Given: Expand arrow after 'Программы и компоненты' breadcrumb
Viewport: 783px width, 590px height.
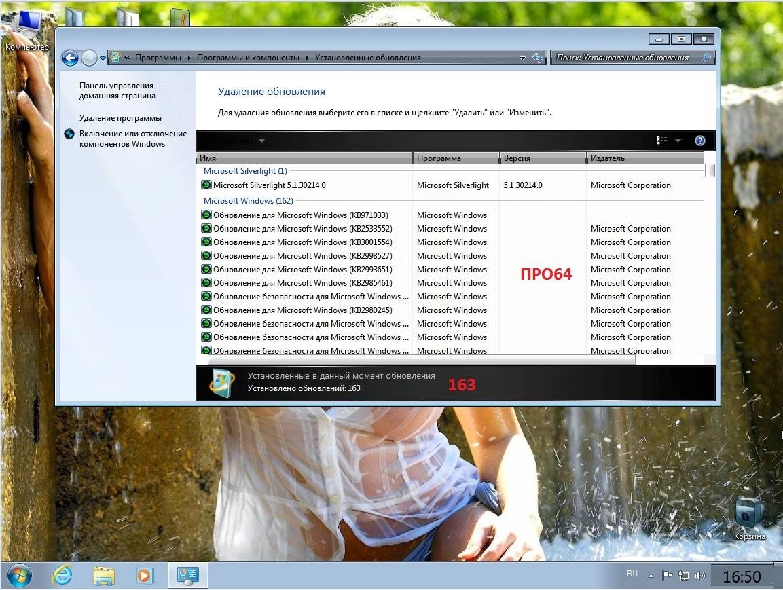Looking at the screenshot, I should [307, 58].
